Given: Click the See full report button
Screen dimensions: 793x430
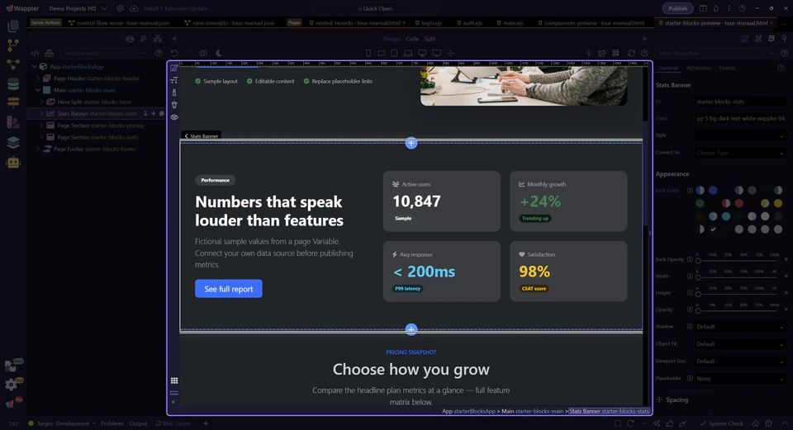Looking at the screenshot, I should (229, 289).
